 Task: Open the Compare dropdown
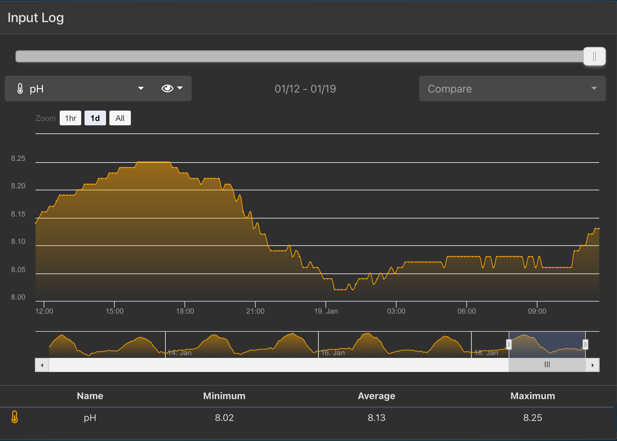[512, 88]
